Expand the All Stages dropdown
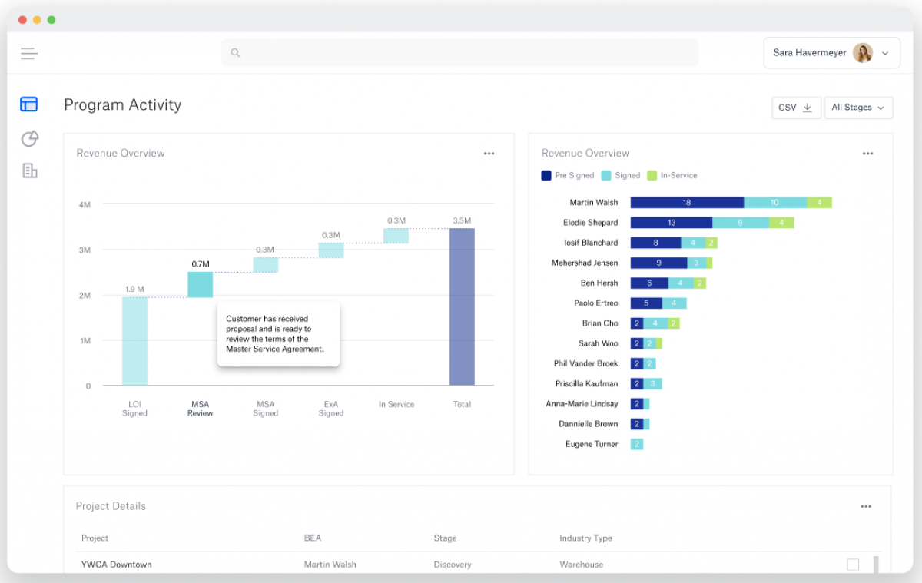 (x=858, y=108)
